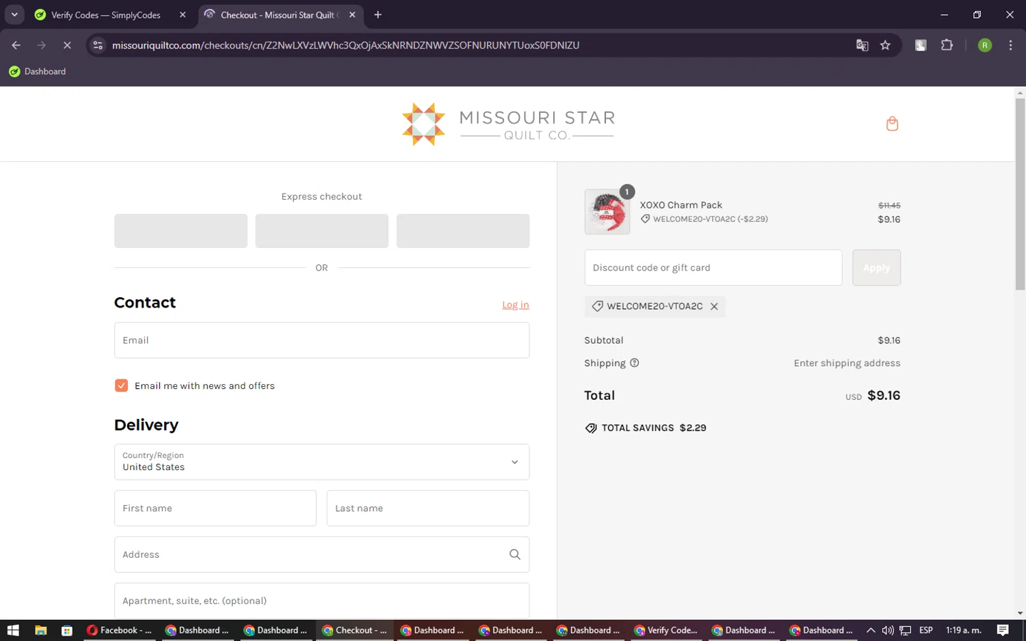Open the Chrome profile avatar
Image resolution: width=1026 pixels, height=641 pixels.
(985, 45)
